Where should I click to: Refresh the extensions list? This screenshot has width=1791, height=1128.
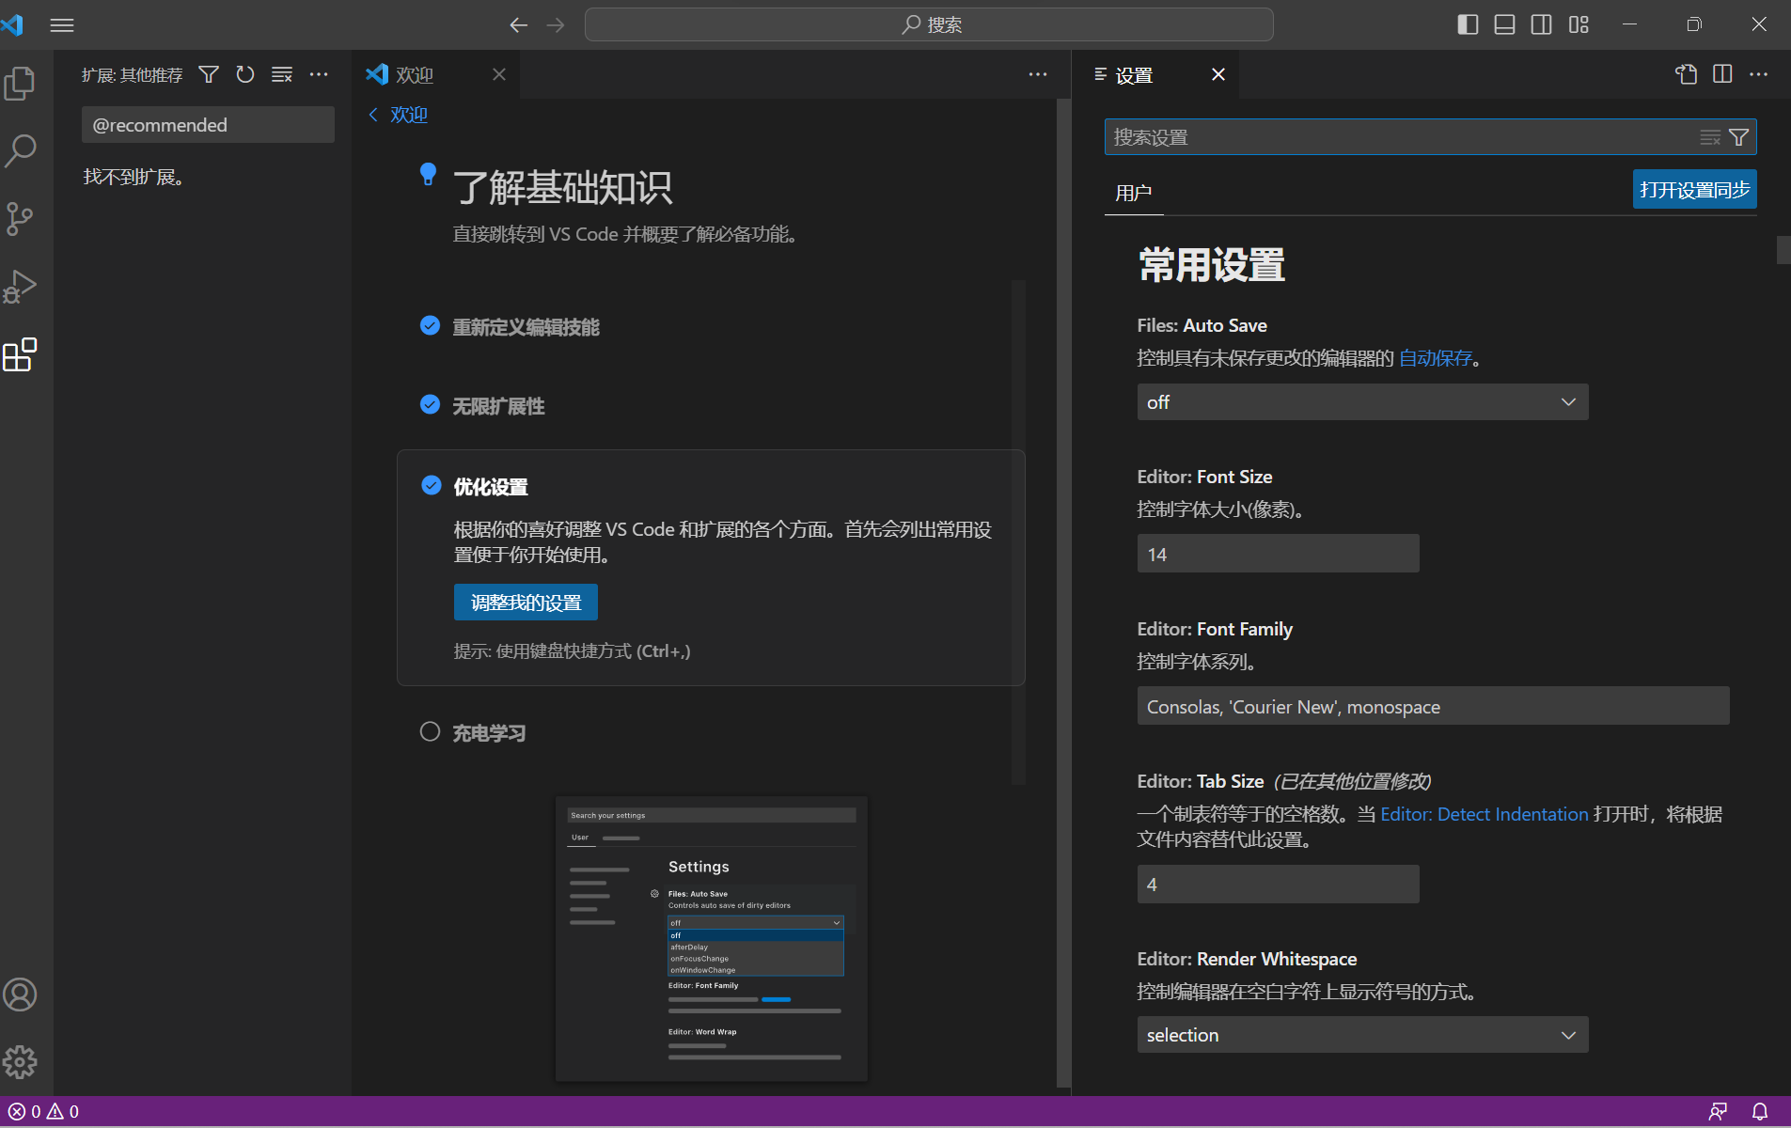(x=245, y=74)
